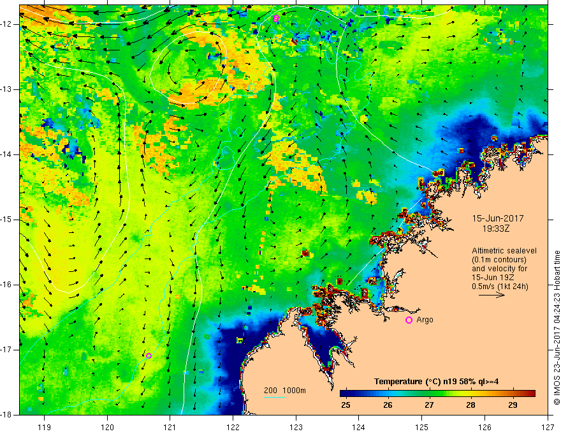The height and width of the screenshot is (434, 561).
Task: Click the color bar tick label '27'
Action: (x=429, y=405)
